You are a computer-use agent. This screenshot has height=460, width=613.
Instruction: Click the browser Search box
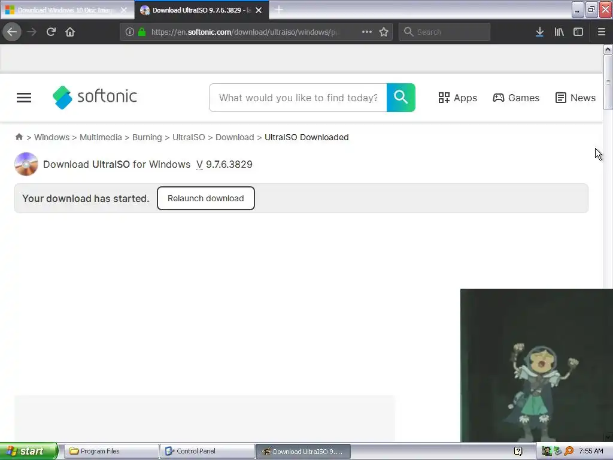click(x=444, y=32)
